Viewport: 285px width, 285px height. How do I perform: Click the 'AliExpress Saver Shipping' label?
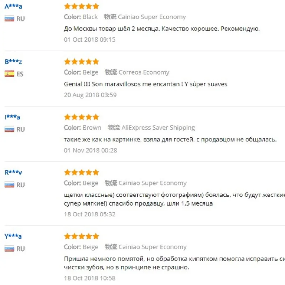point(158,128)
